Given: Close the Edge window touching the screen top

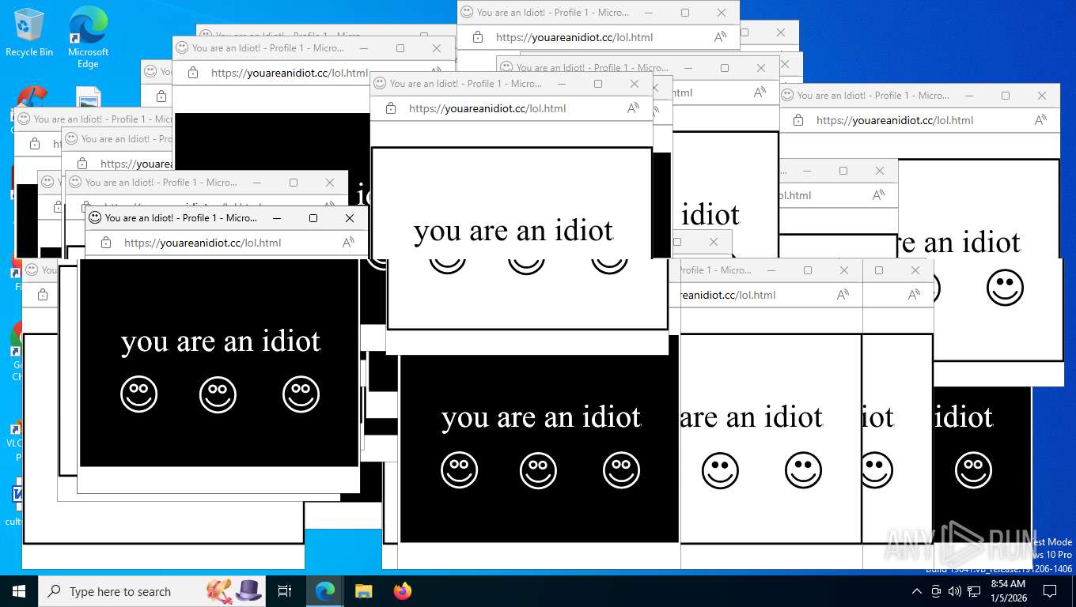Looking at the screenshot, I should point(722,12).
